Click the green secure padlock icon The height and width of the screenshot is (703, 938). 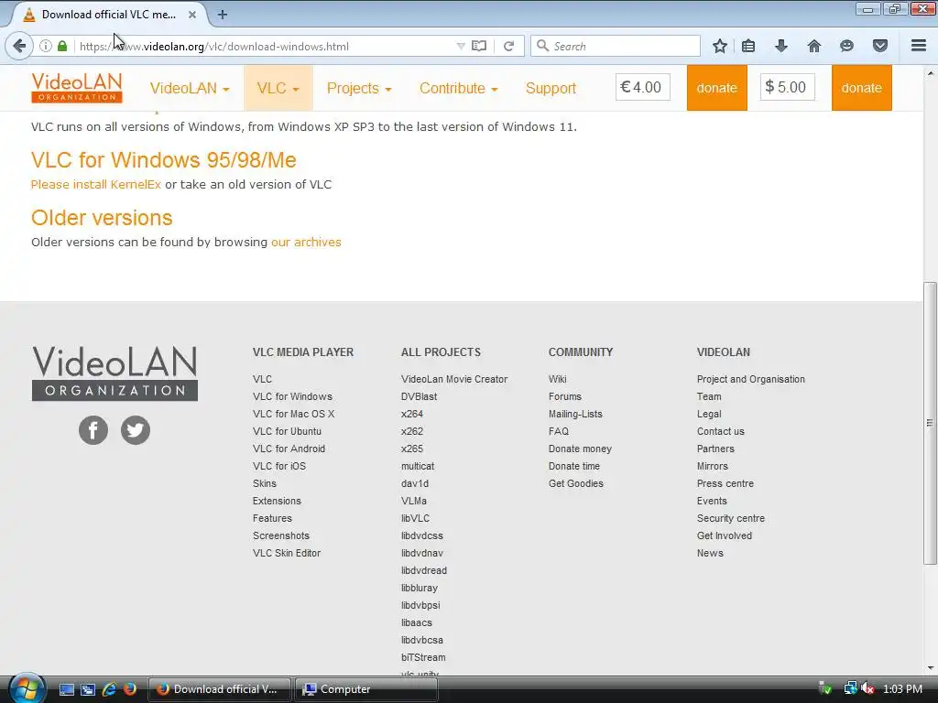tap(62, 46)
